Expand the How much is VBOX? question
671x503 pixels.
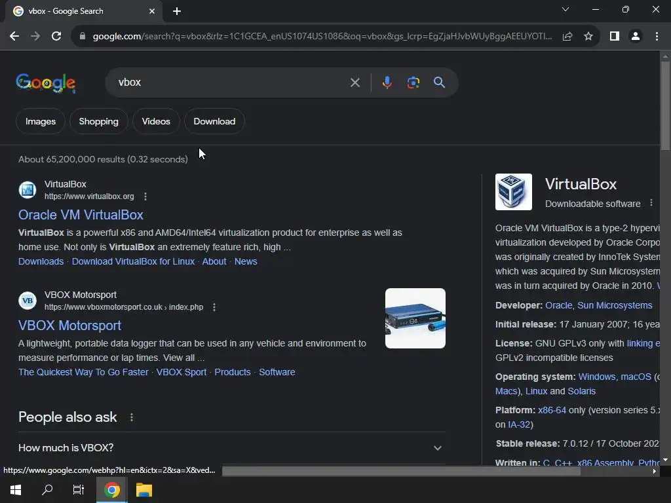click(232, 448)
